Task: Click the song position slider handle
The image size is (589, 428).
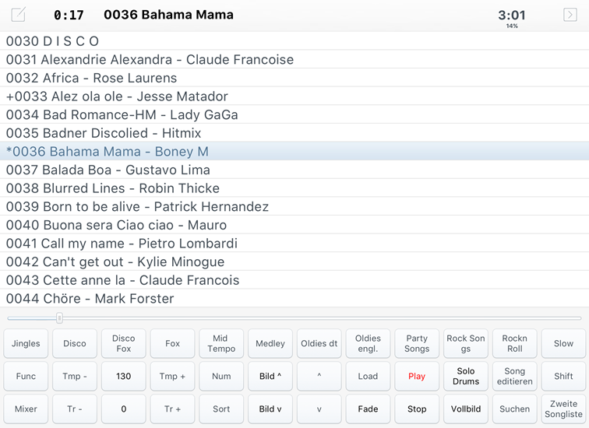Action: click(59, 318)
